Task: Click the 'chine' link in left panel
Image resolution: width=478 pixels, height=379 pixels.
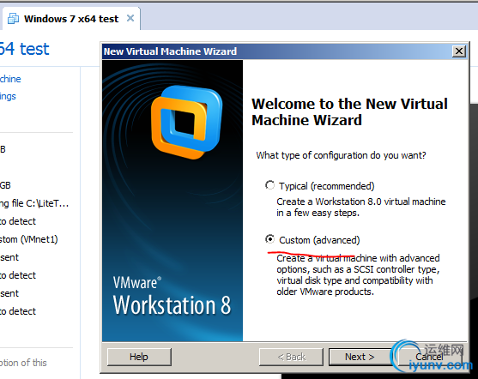Action: 10,79
